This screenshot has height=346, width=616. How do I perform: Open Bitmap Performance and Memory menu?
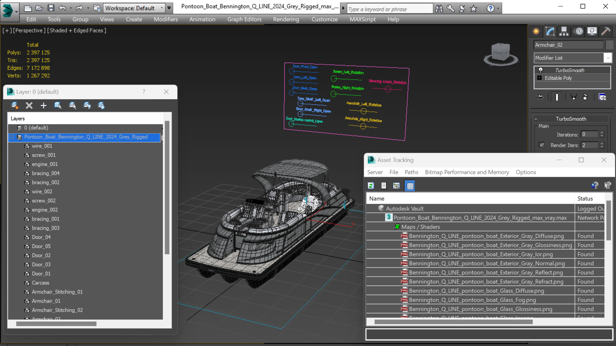click(x=467, y=172)
